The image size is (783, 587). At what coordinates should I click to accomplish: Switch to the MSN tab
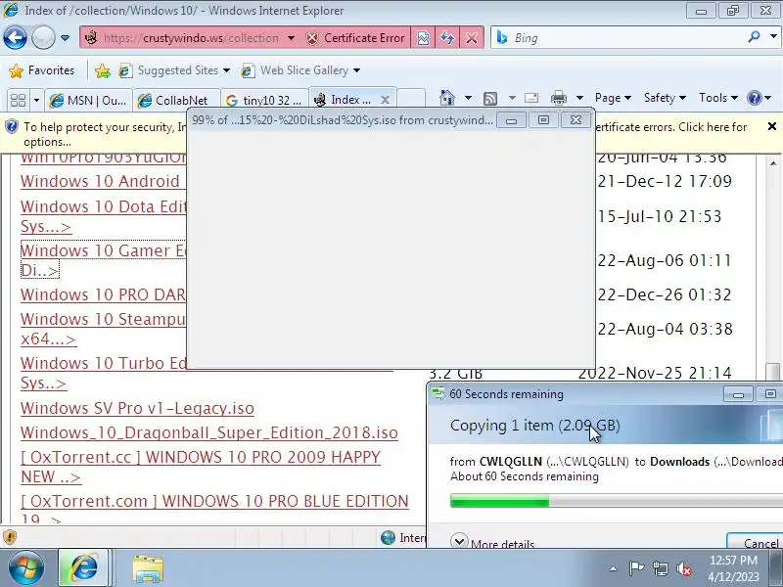coord(88,101)
